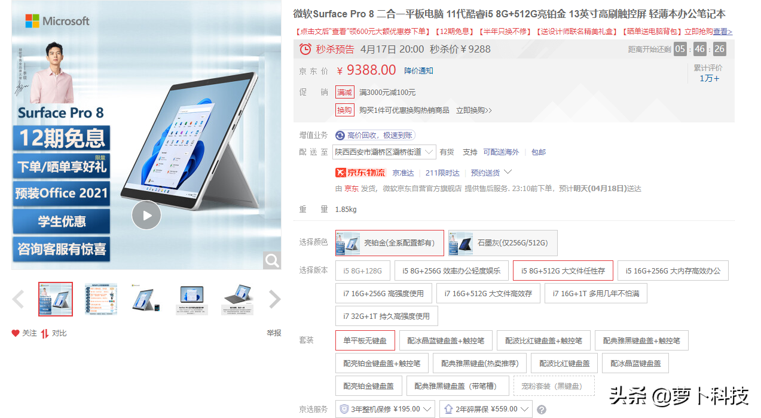Image resolution: width=761 pixels, height=418 pixels.
Task: Select the 石墨灰 color option
Action: coord(502,242)
